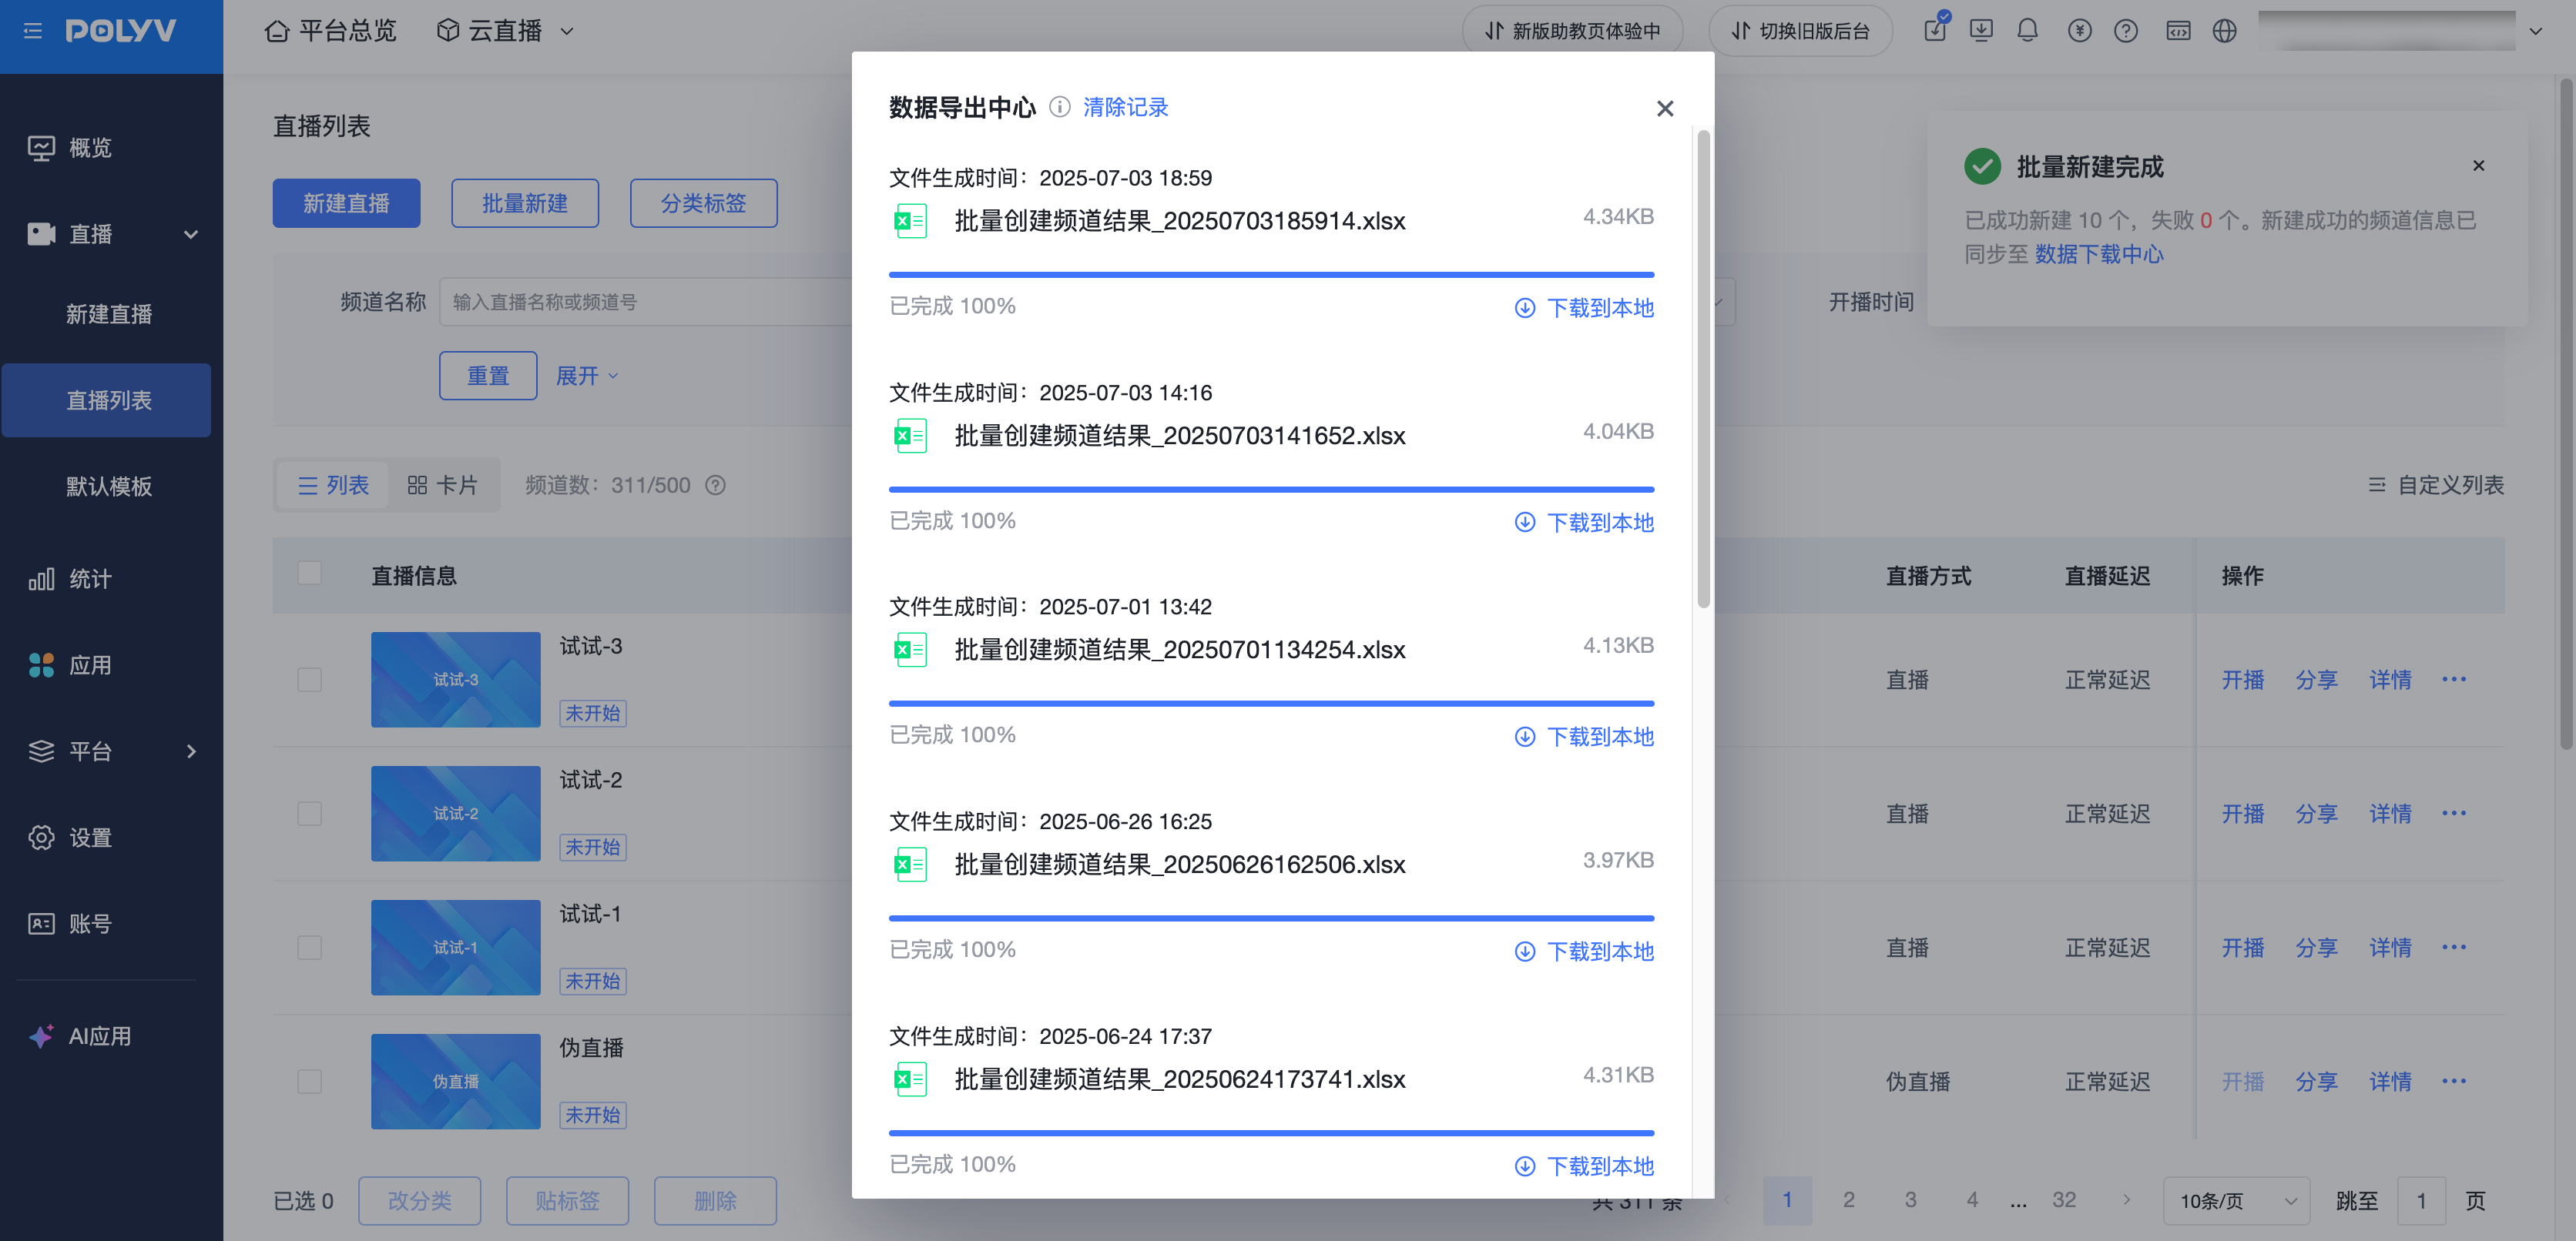Viewport: 2576px width, 1241px height.
Task: Click the 重置 button
Action: pos(488,376)
